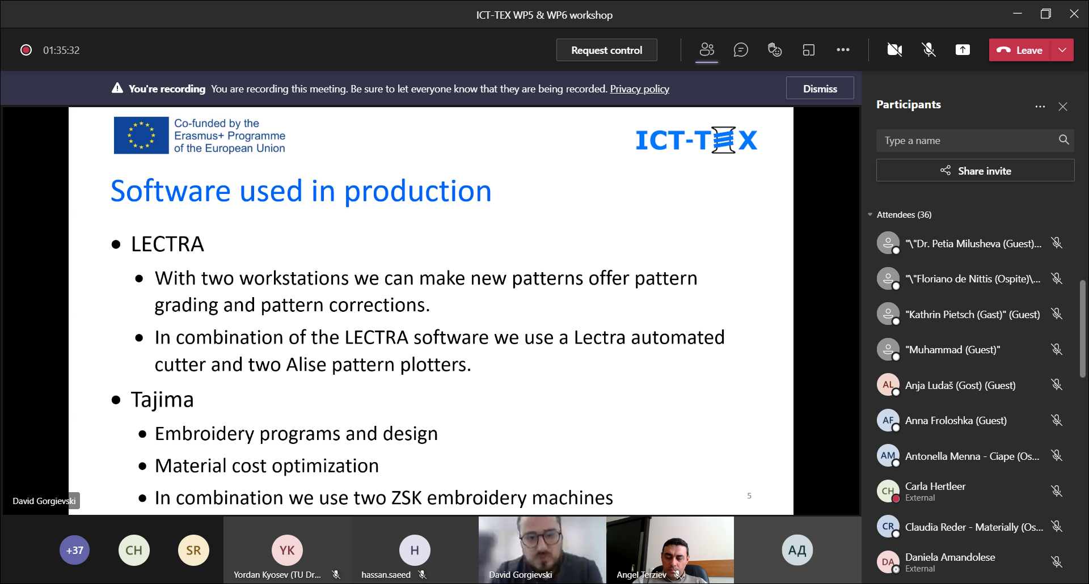Click mic icon next to Kathrin Pietsch
1089x584 pixels.
click(1056, 314)
